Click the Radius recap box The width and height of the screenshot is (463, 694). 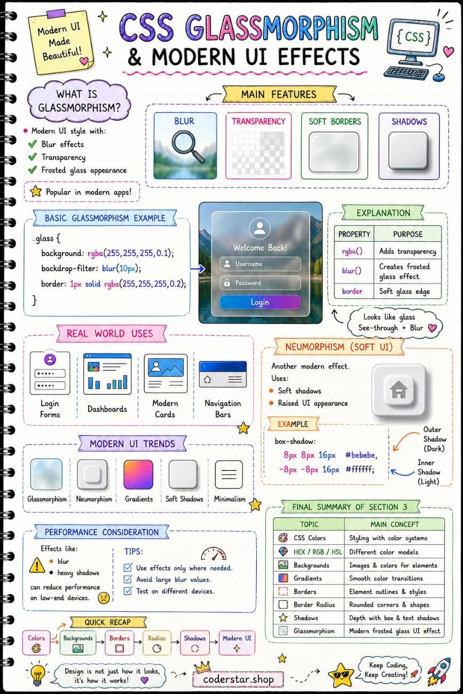157,643
